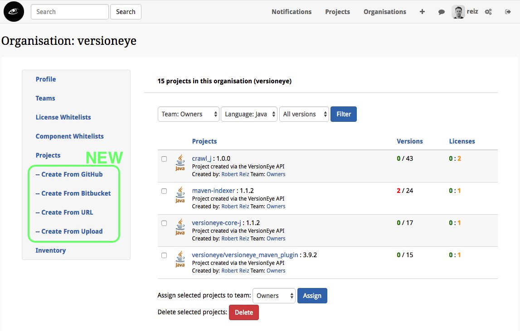
Task: Click Java icon beside versioneye_maven_plugin
Action: point(180,259)
